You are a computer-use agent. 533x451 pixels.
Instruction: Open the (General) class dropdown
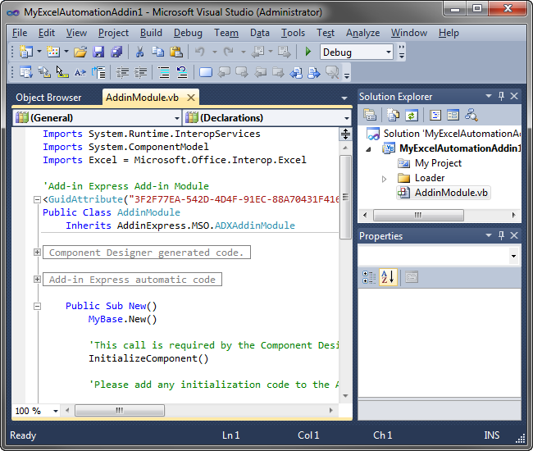coord(177,118)
